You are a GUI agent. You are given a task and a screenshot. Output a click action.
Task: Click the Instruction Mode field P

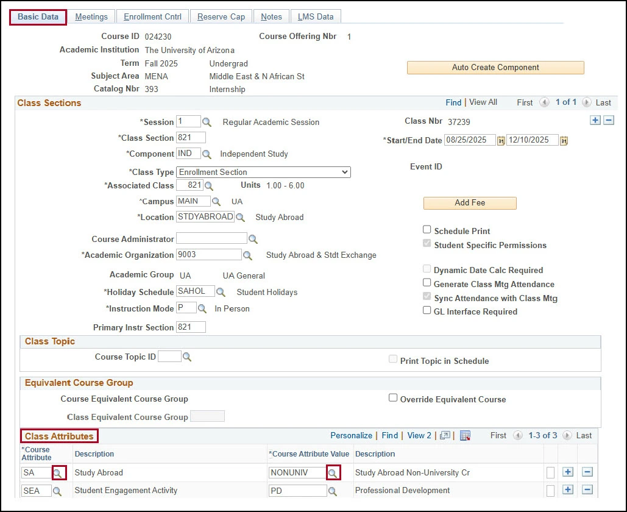[x=186, y=308]
